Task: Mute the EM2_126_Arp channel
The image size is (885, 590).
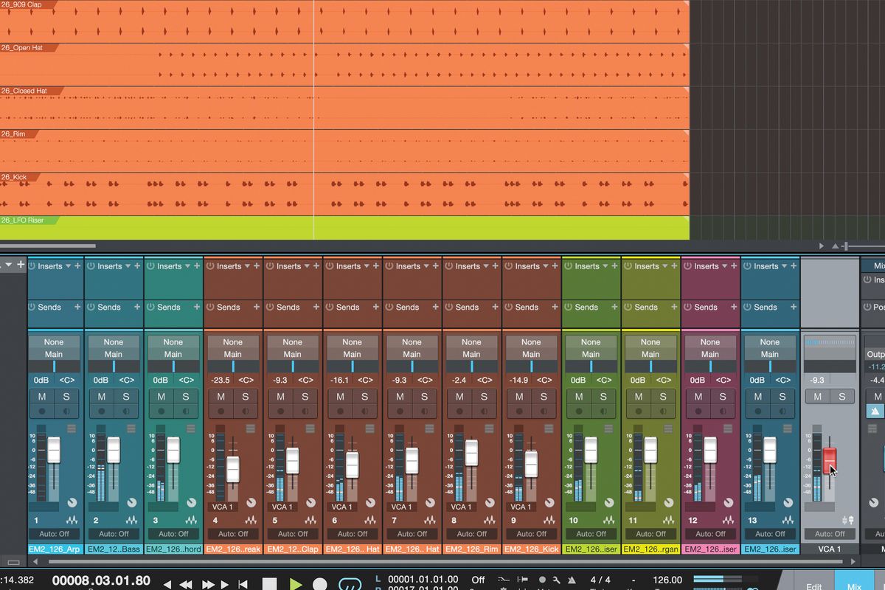Action: pos(41,397)
